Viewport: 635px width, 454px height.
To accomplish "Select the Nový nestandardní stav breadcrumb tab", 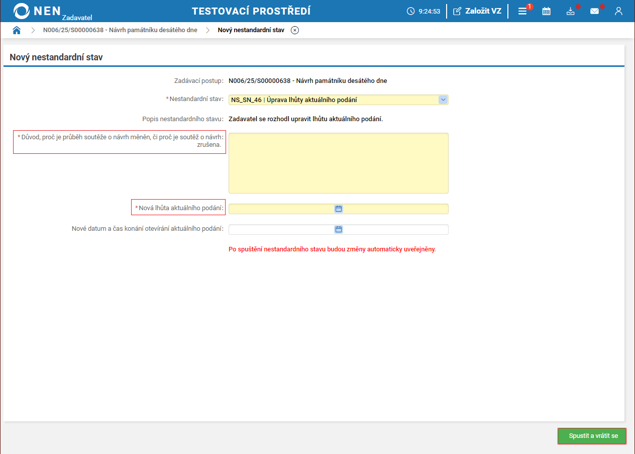I will coord(251,30).
